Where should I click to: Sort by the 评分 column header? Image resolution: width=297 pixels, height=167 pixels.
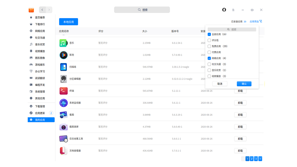pyautogui.click(x=101, y=31)
